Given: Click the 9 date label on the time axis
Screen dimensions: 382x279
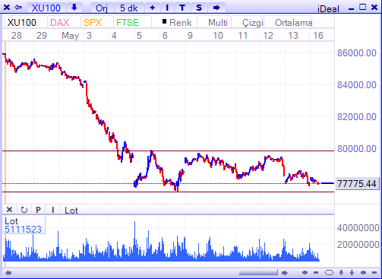Looking at the screenshot, I should point(190,36).
